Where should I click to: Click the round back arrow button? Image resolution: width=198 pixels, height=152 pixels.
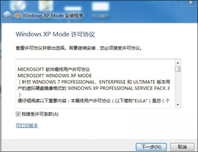click(x=7, y=15)
